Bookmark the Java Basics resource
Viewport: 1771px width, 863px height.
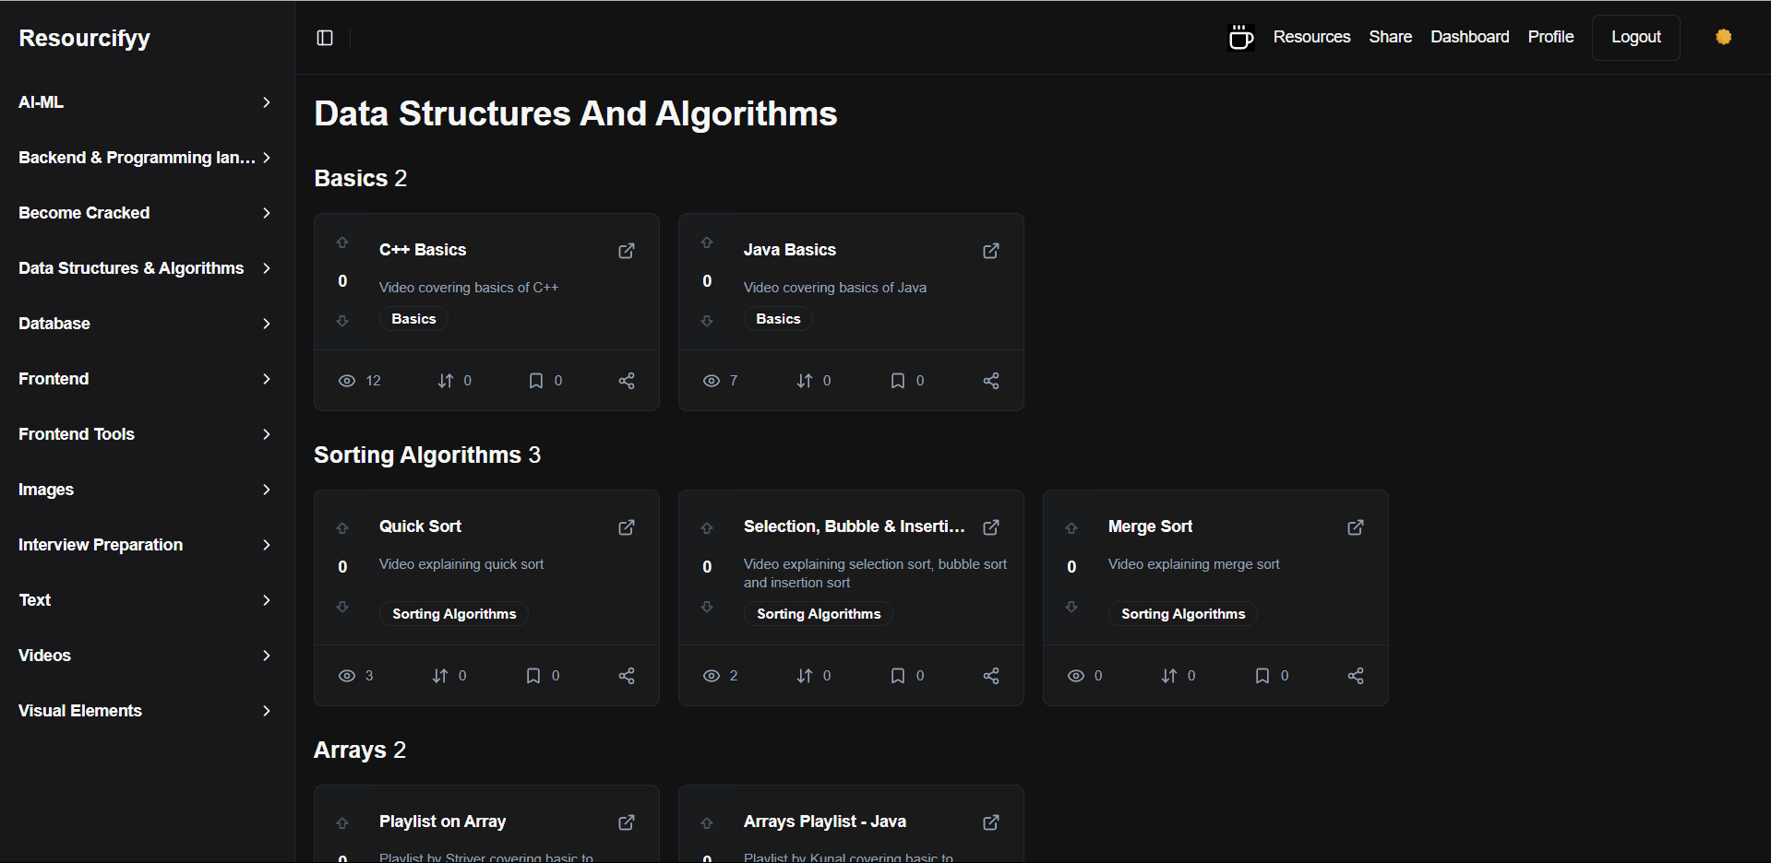pyautogui.click(x=897, y=381)
